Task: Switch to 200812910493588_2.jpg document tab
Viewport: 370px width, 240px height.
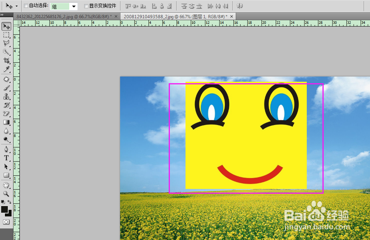Action: tap(174, 16)
